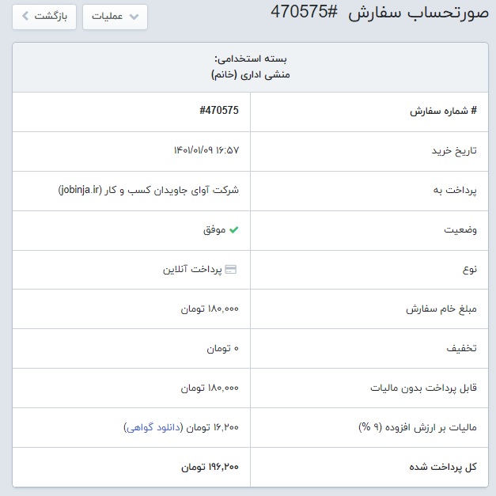496x496 pixels.
Task: Open the عملیات dropdown menu
Action: [115, 17]
